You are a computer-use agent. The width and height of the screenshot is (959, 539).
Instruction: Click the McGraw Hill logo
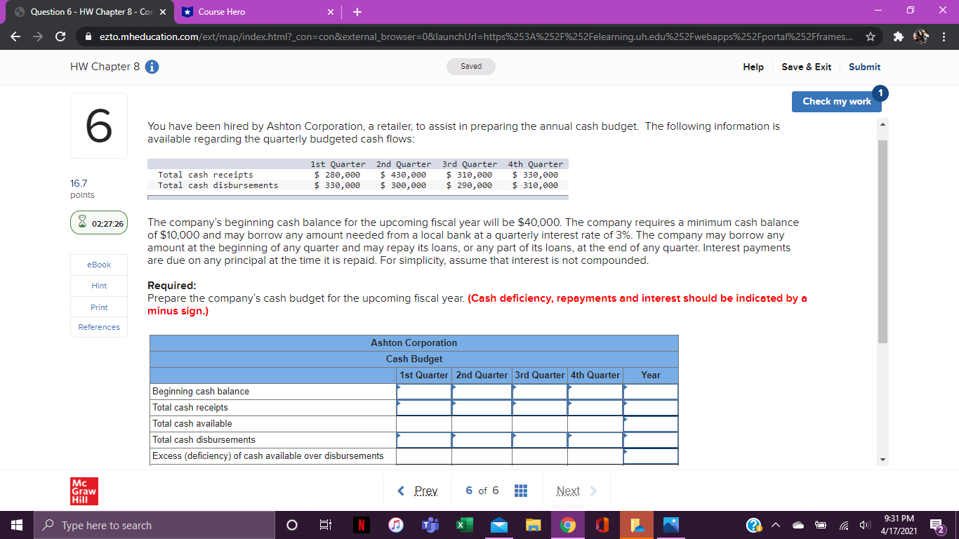coord(84,491)
